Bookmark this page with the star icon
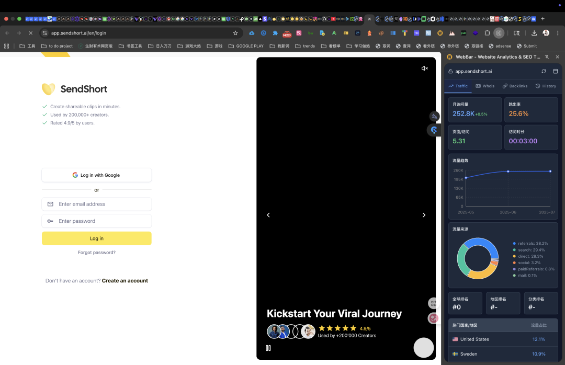This screenshot has height=365, width=565. click(x=235, y=33)
